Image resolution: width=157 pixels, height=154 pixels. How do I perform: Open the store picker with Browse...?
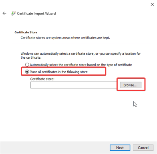tap(131, 85)
